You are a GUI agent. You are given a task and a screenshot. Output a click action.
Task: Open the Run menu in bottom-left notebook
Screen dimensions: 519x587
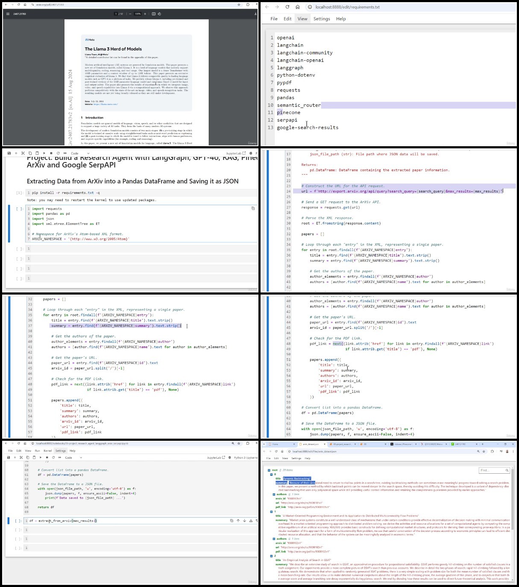(37, 451)
